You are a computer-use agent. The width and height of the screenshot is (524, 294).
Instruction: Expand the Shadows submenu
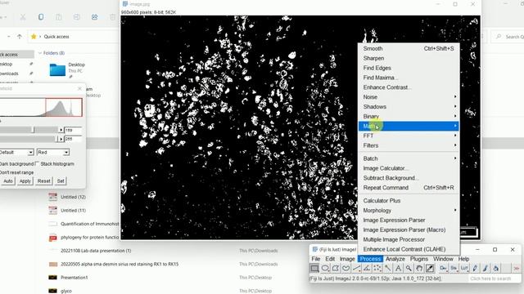(x=409, y=107)
